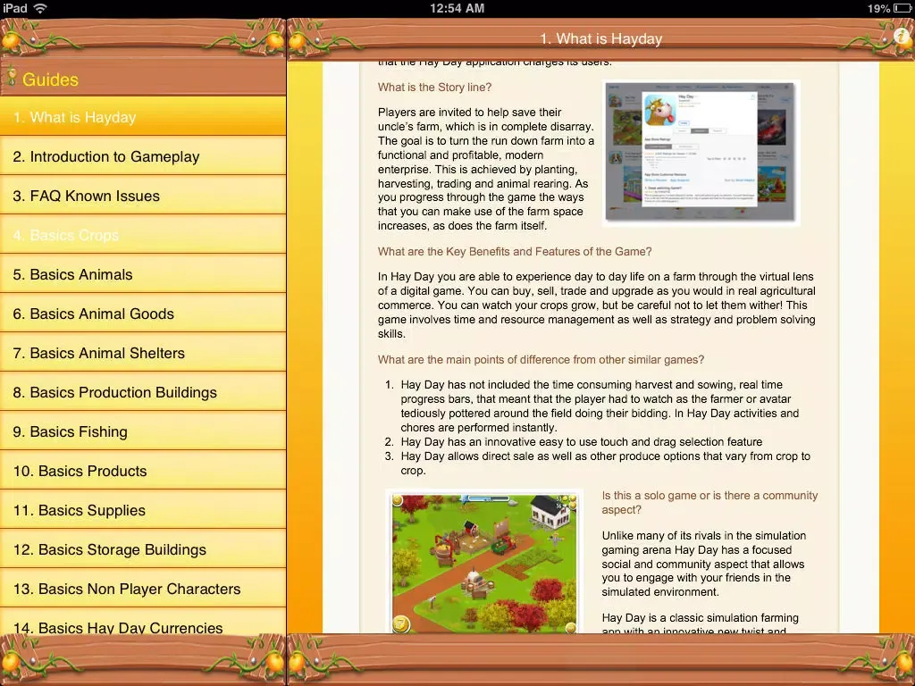Open '6. Basics Animal Goods' guide
The image size is (915, 686).
pyautogui.click(x=143, y=314)
